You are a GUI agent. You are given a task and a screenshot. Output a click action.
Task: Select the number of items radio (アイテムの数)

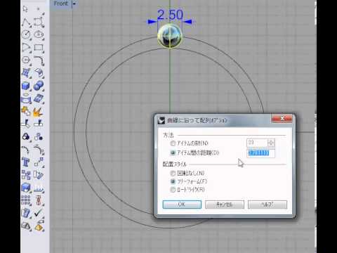pos(173,143)
